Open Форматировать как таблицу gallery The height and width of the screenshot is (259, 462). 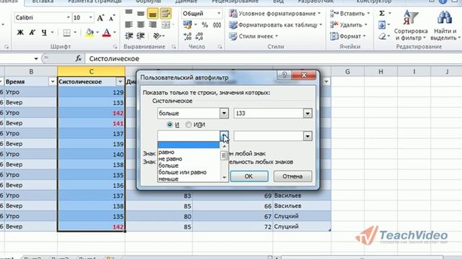(276, 25)
